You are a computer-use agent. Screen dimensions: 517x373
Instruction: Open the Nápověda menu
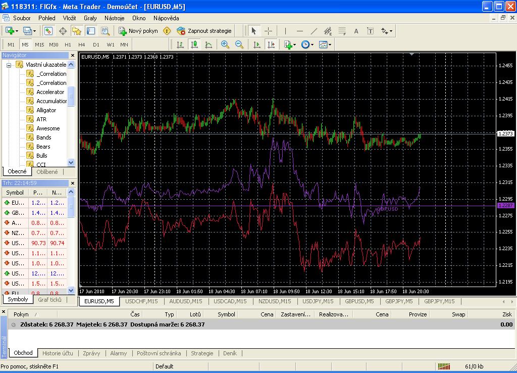tap(166, 18)
